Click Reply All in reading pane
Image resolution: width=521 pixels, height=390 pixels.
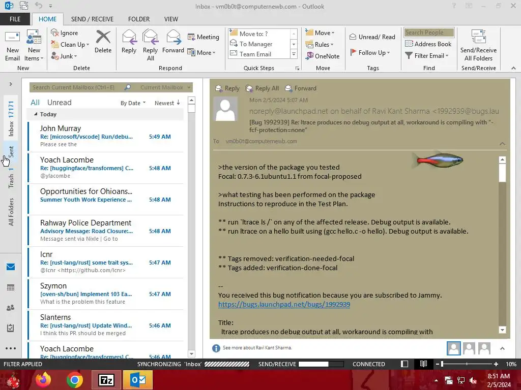pyautogui.click(x=262, y=88)
